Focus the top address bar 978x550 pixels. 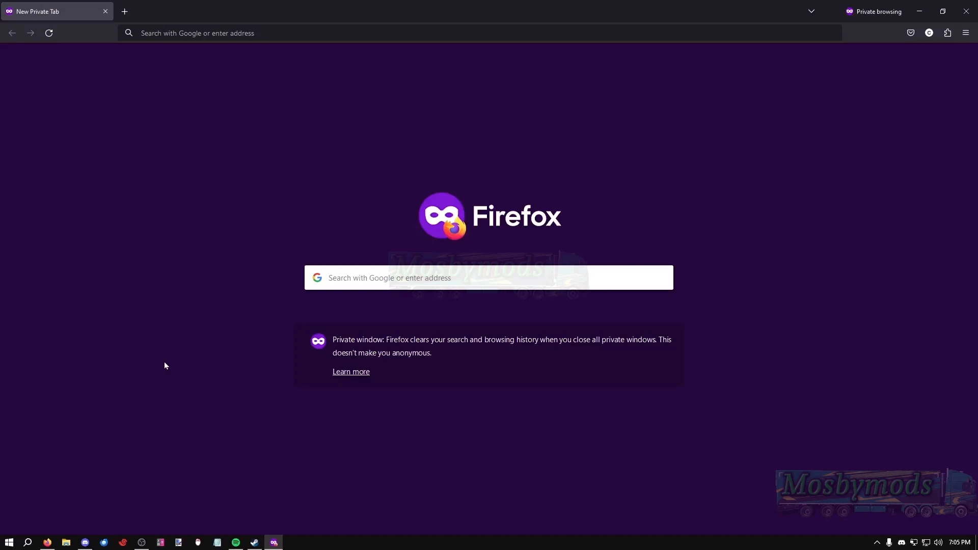[x=479, y=33]
